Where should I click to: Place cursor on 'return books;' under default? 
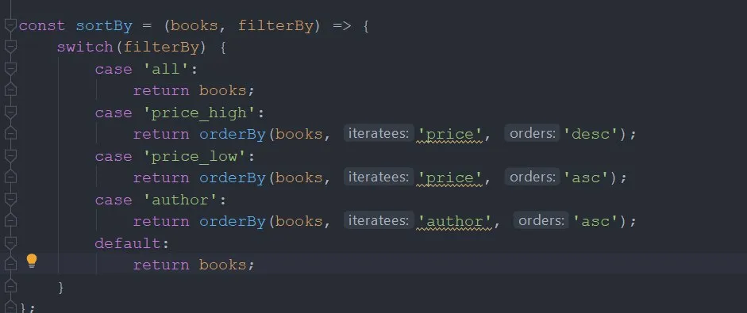pos(194,265)
